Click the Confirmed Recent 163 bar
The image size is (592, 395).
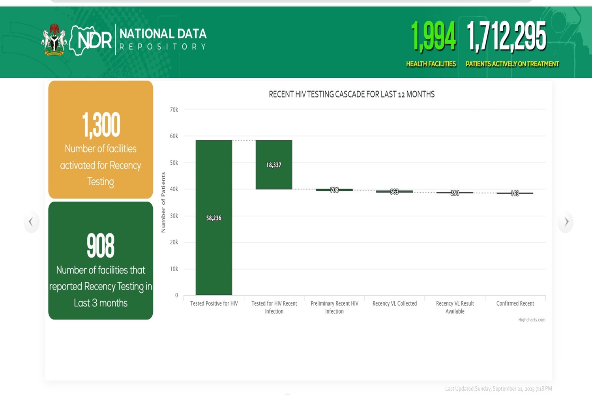[x=515, y=193]
